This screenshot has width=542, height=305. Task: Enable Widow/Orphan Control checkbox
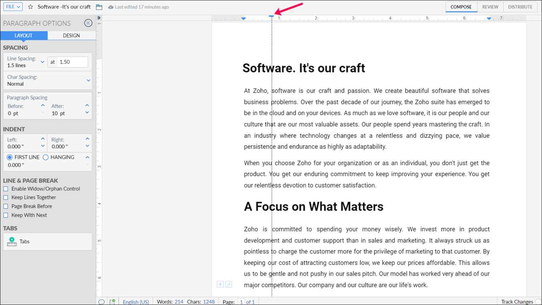pos(6,189)
